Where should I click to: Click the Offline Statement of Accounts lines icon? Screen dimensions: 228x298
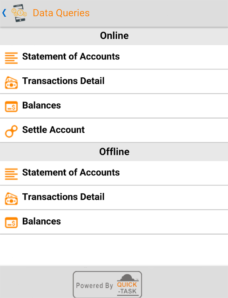pos(11,174)
